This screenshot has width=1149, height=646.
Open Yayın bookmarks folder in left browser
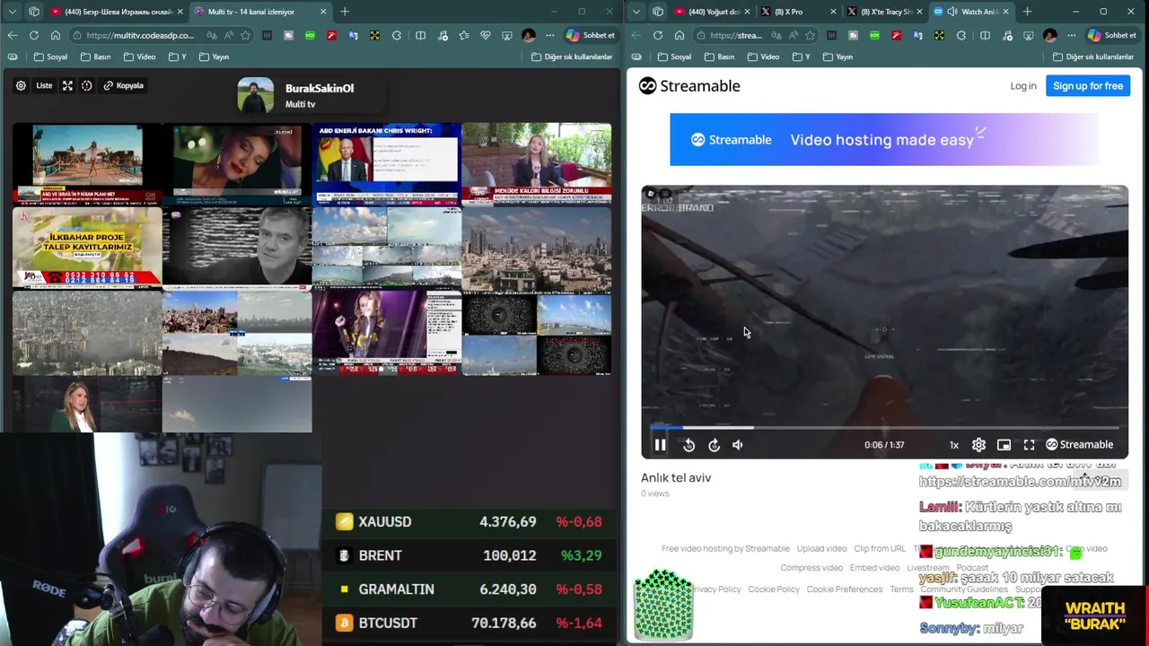pos(214,57)
